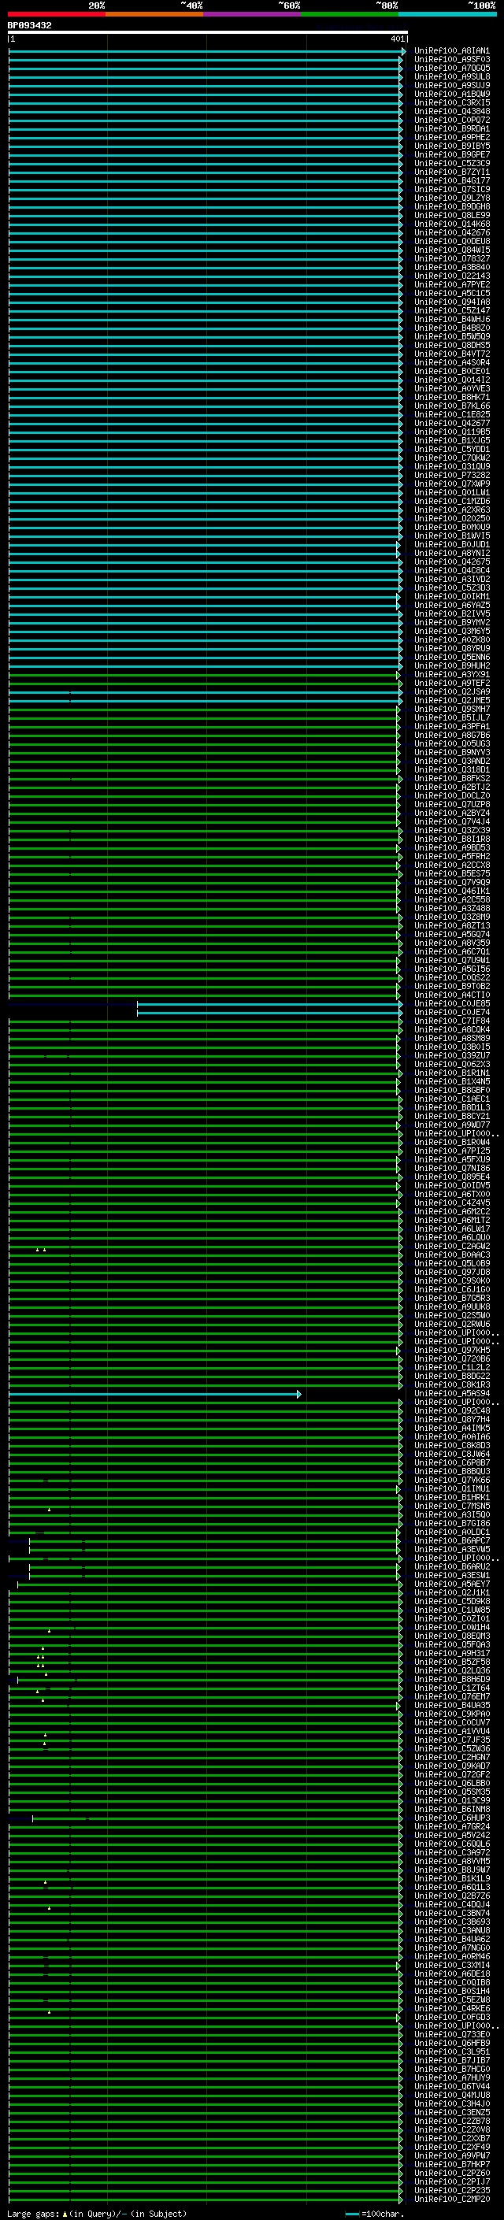Screen dimensions: 504x2220
Task: Click the white query ruler bar
Action: point(208,33)
